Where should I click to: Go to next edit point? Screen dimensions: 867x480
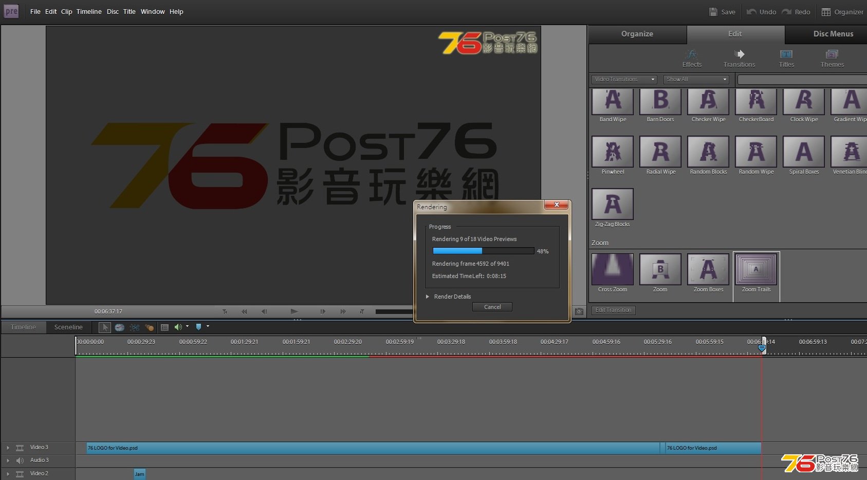pyautogui.click(x=362, y=311)
